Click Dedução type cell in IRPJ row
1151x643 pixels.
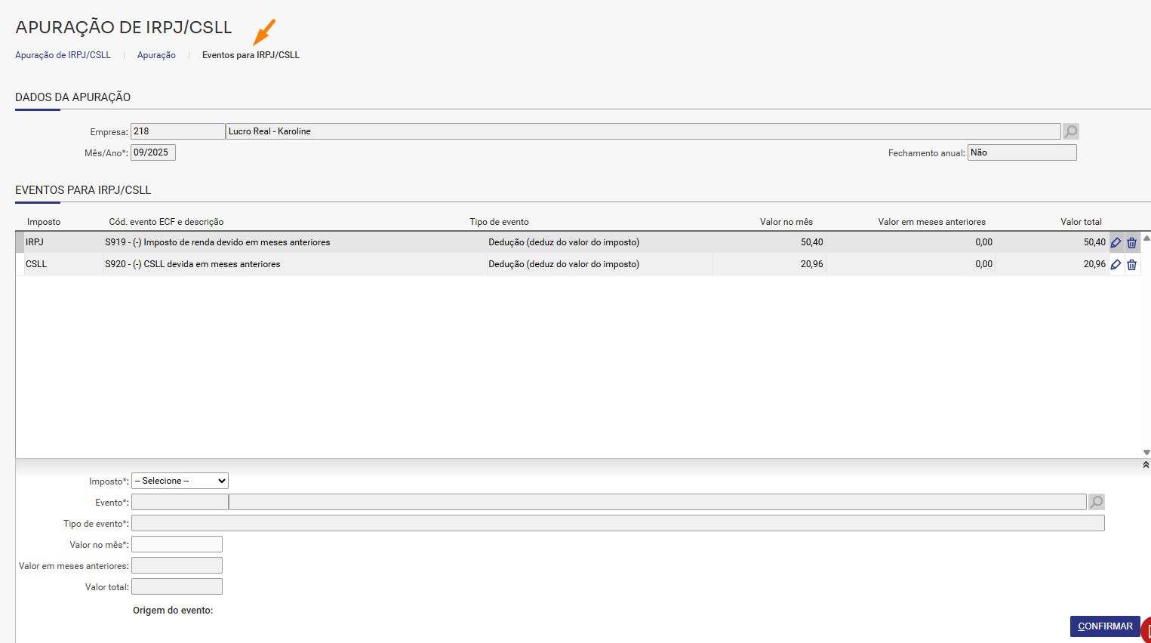pyautogui.click(x=564, y=242)
